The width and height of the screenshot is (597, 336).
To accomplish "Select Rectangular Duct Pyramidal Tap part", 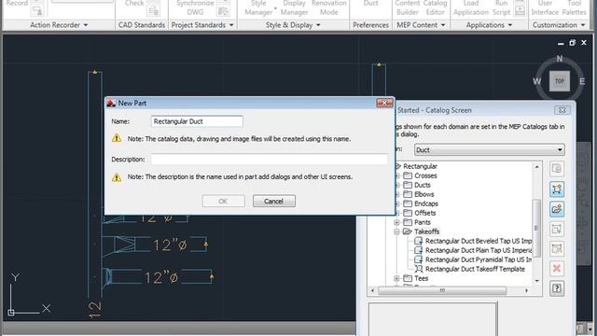I will 474,259.
